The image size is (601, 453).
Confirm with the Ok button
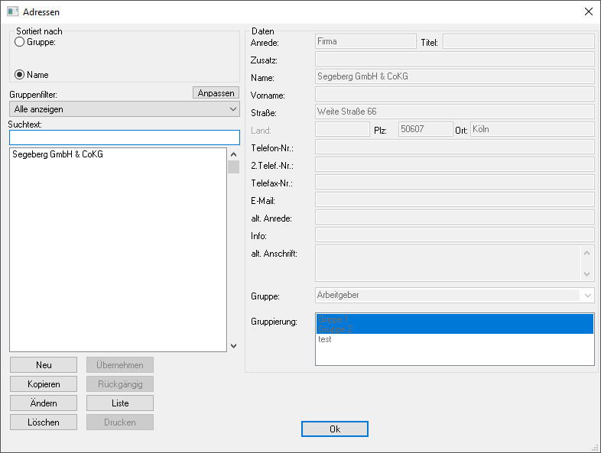coord(335,429)
